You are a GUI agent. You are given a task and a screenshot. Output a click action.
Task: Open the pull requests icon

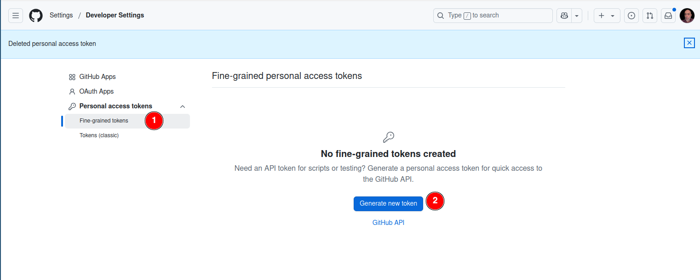(650, 16)
